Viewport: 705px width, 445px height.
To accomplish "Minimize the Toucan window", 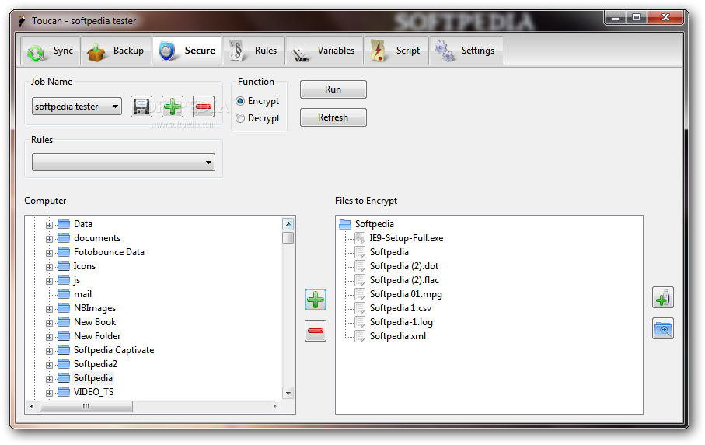I will click(x=616, y=18).
